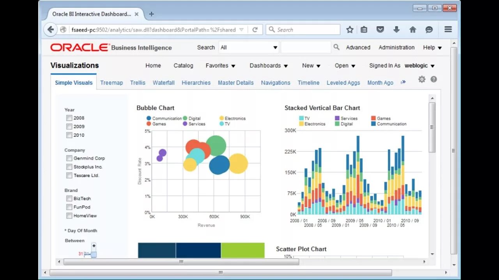Click the Home link
Screen dimensions: 499x280
point(153,65)
